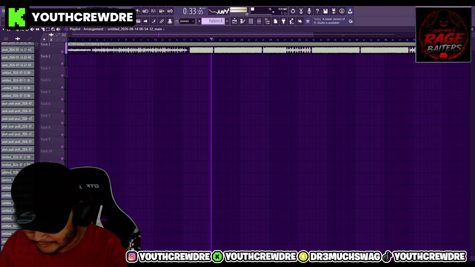Screen dimensions: 475x267
Task: Select the Track 4 header
Action: pyautogui.click(x=52, y=84)
